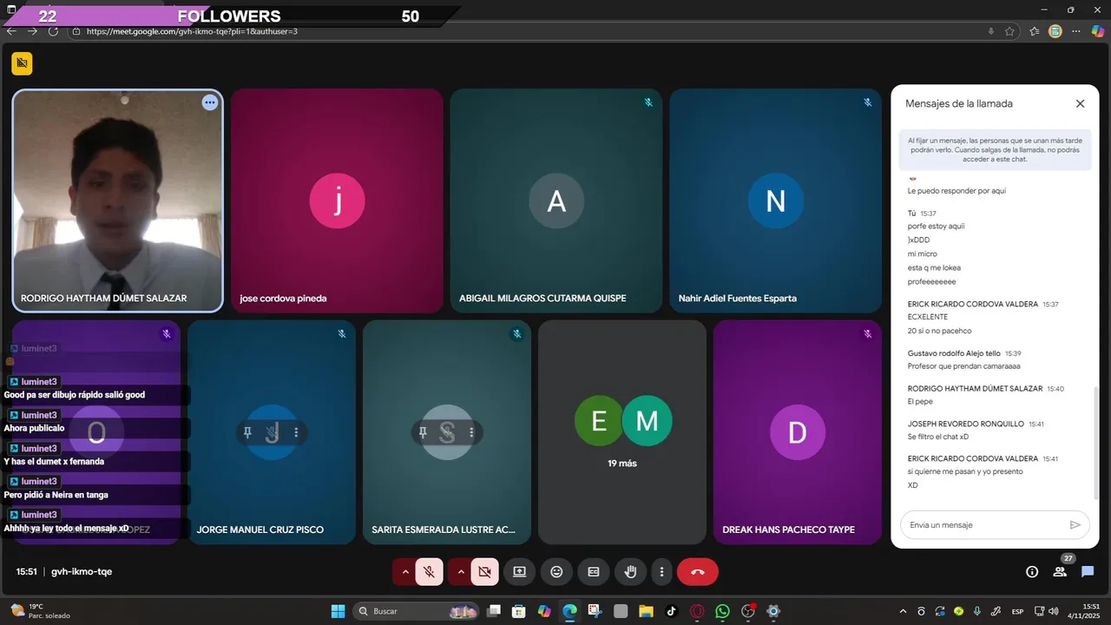This screenshot has height=625, width=1111.
Task: Toggle the camera off button
Action: [484, 572]
